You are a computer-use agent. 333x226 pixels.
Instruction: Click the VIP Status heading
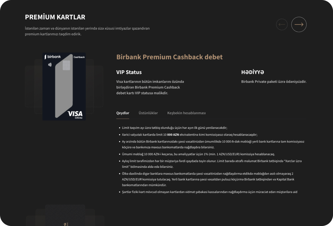point(129,72)
